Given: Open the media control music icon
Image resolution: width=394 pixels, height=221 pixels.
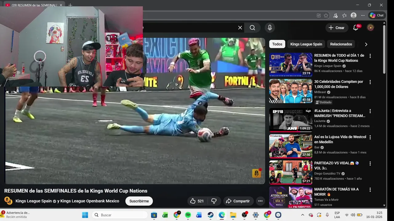Looking at the screenshot, I should 335,15.
